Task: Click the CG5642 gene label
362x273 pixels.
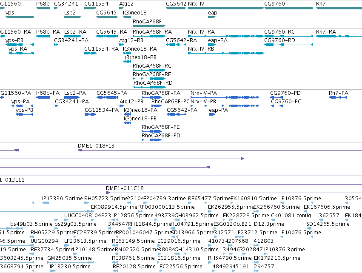Action: pos(176,4)
